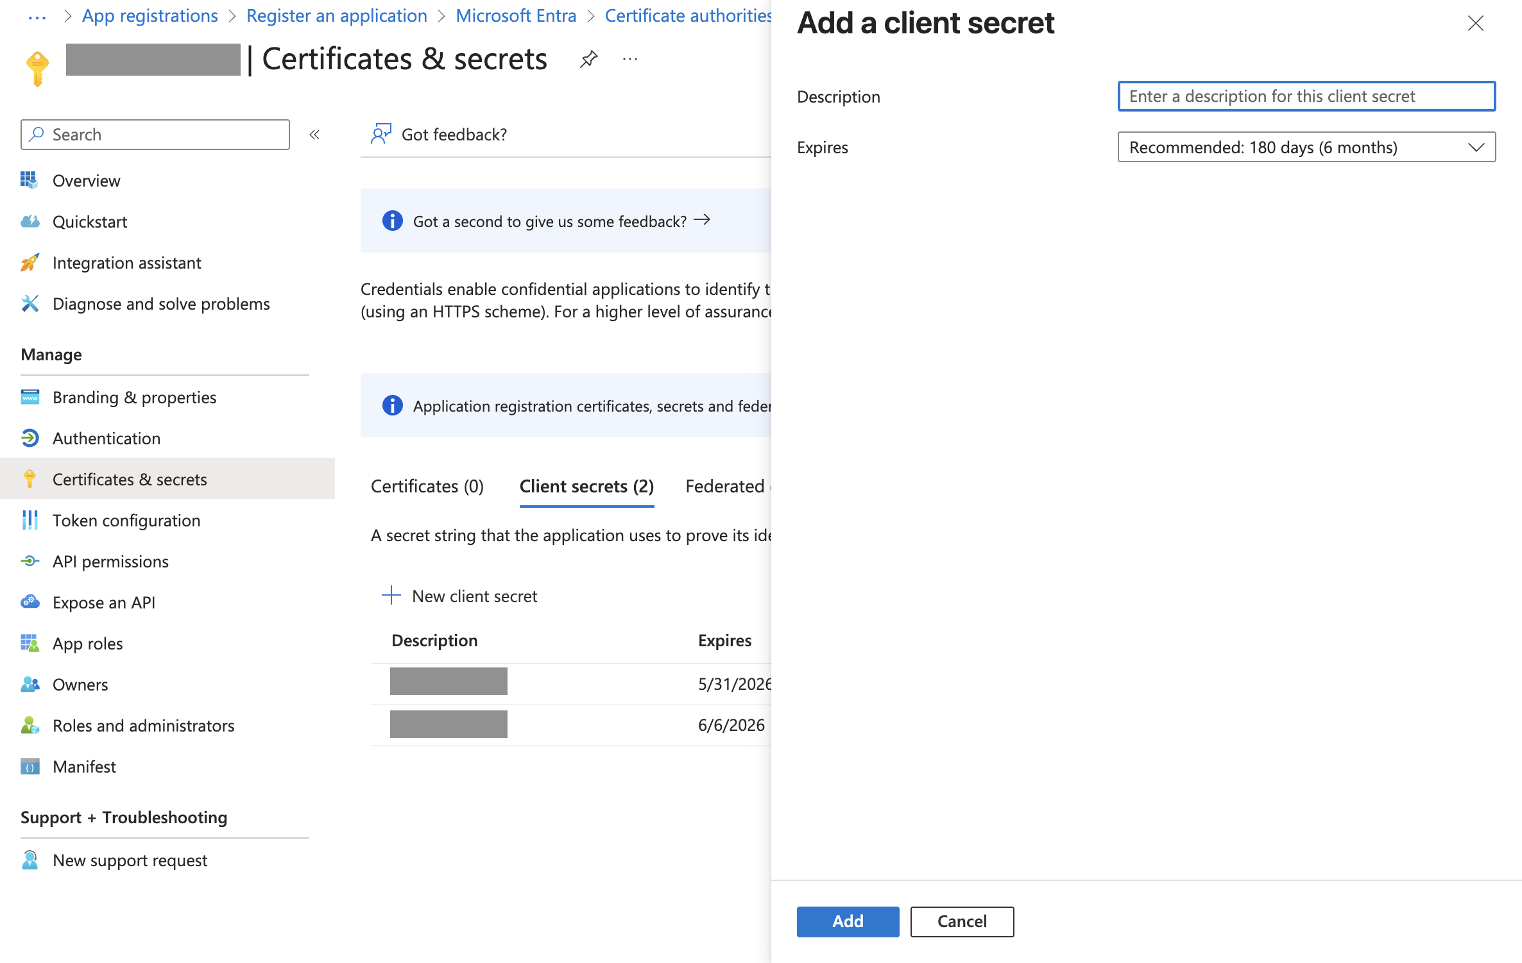This screenshot has height=963, width=1522.
Task: Open Expose an API
Action: click(103, 602)
